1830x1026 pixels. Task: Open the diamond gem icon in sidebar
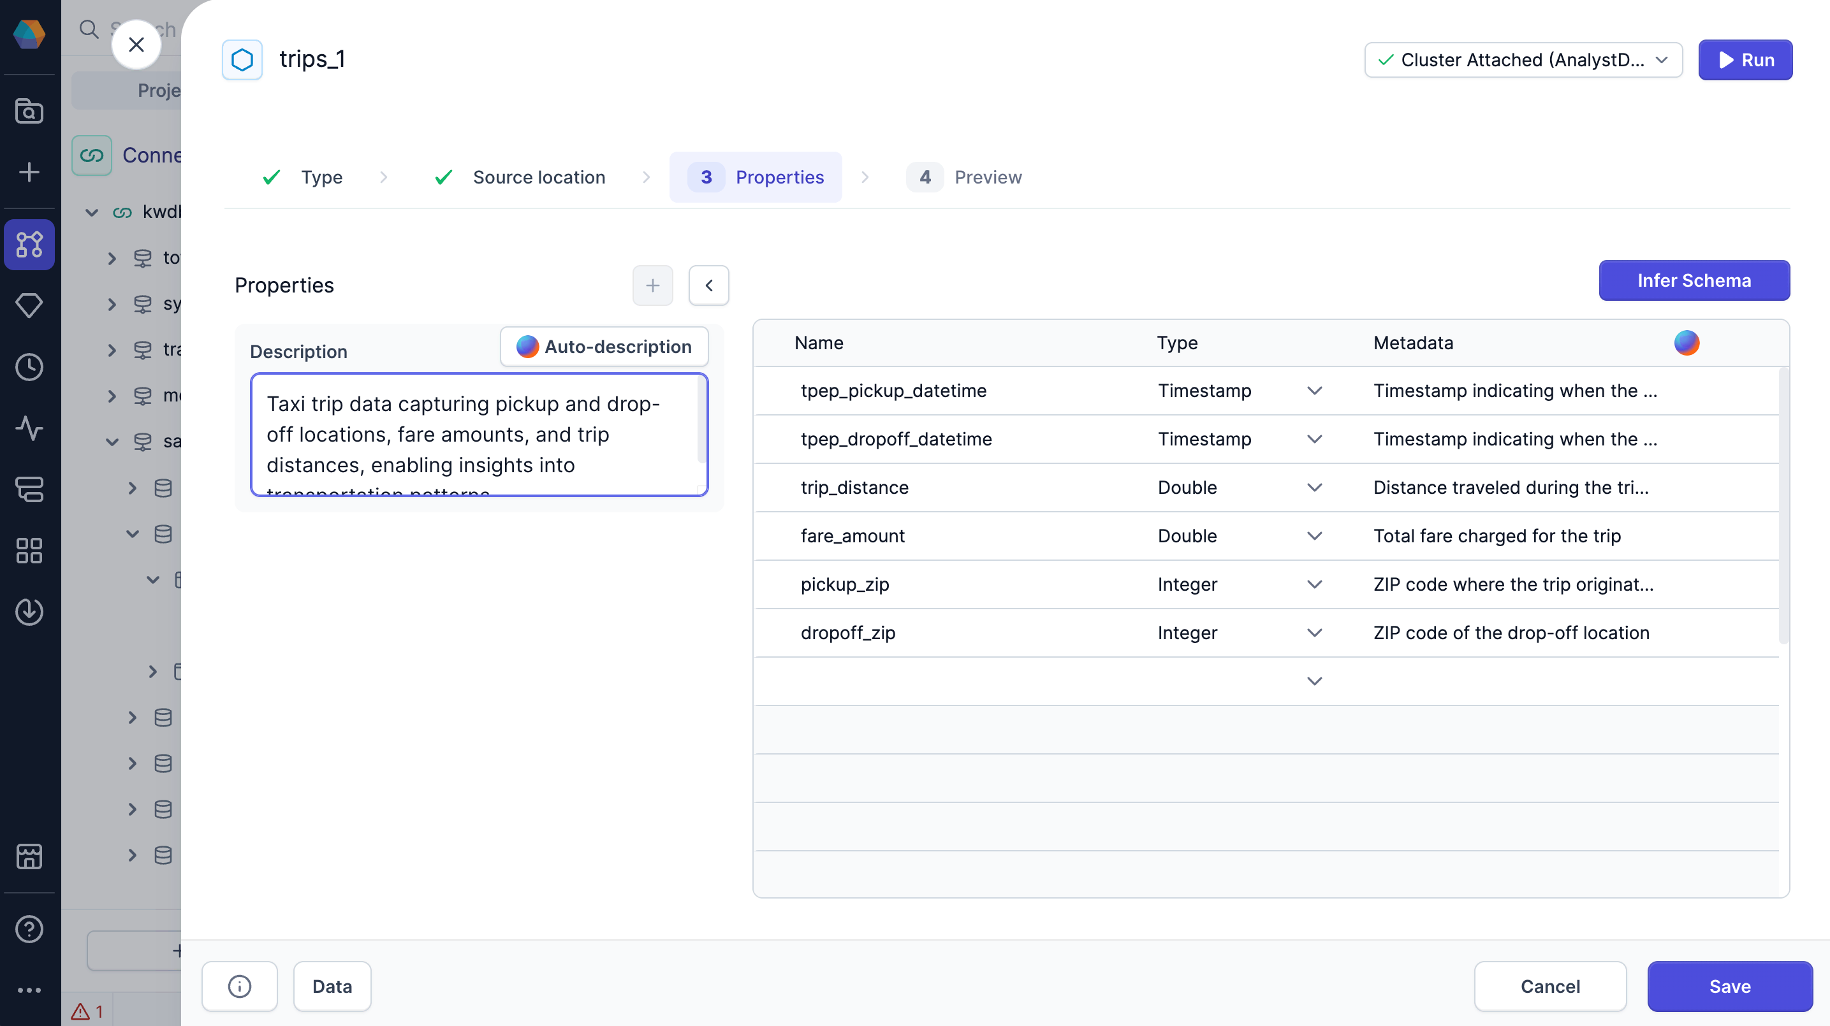(29, 305)
